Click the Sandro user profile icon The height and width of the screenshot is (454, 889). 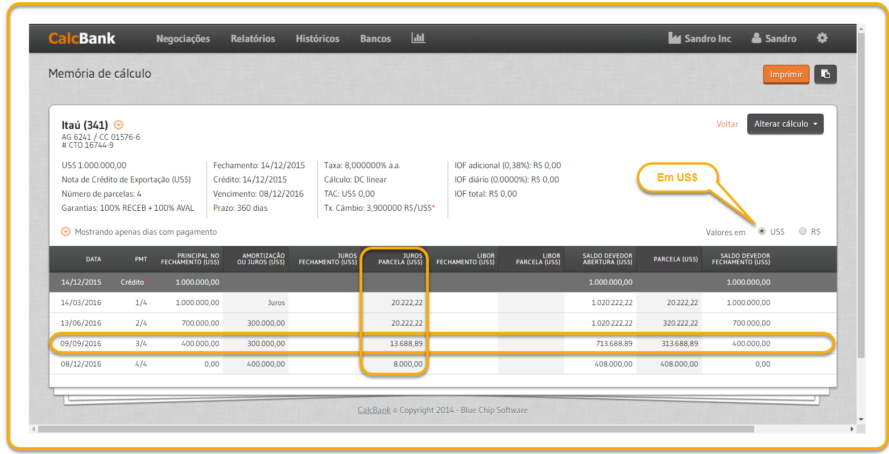(756, 38)
